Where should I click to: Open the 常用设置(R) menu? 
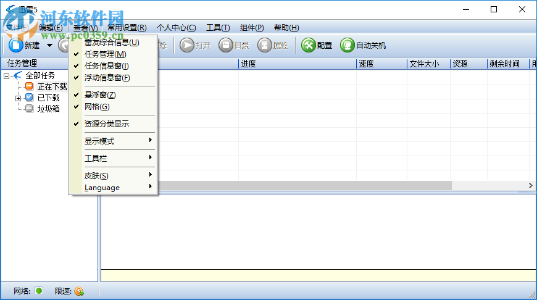tap(127, 28)
